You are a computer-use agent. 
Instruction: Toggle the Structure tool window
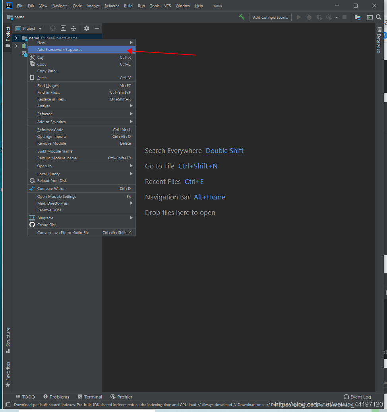8,340
